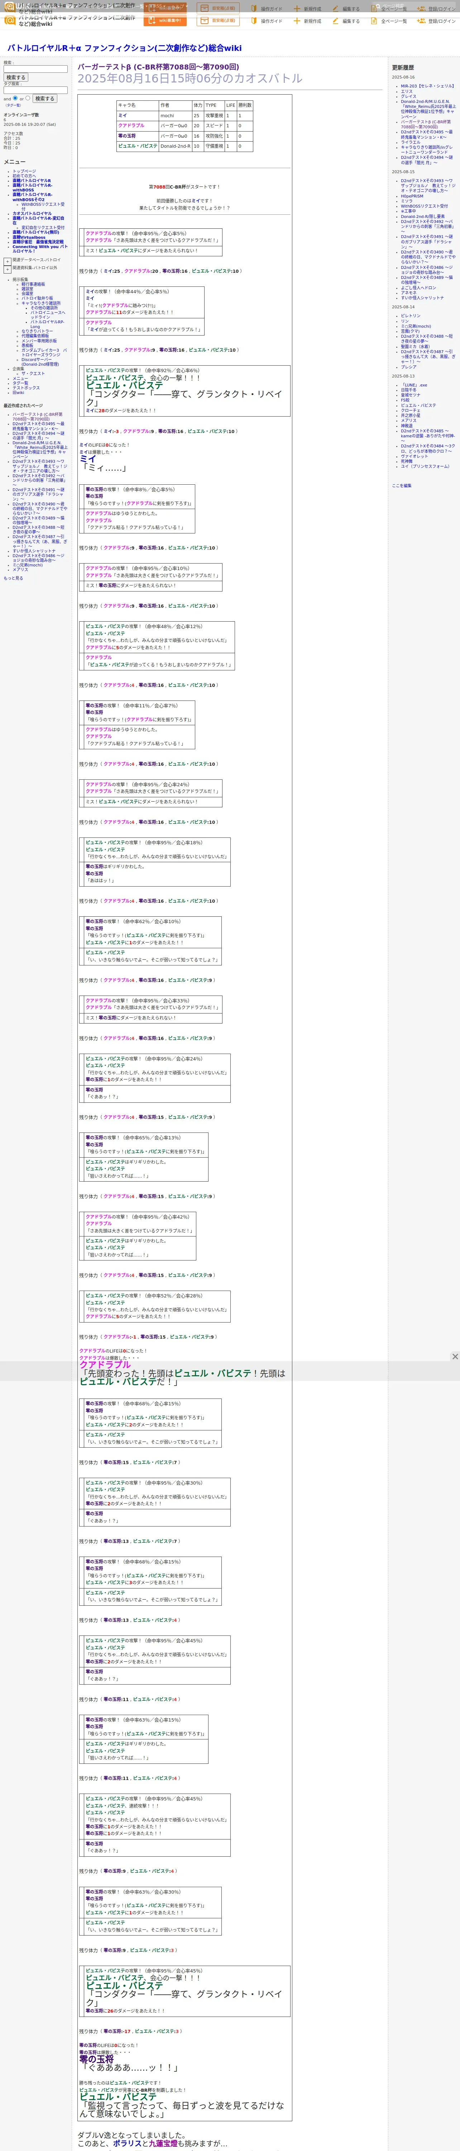Click ここを編集 in right sidebar
The width and height of the screenshot is (460, 2151).
402,486
